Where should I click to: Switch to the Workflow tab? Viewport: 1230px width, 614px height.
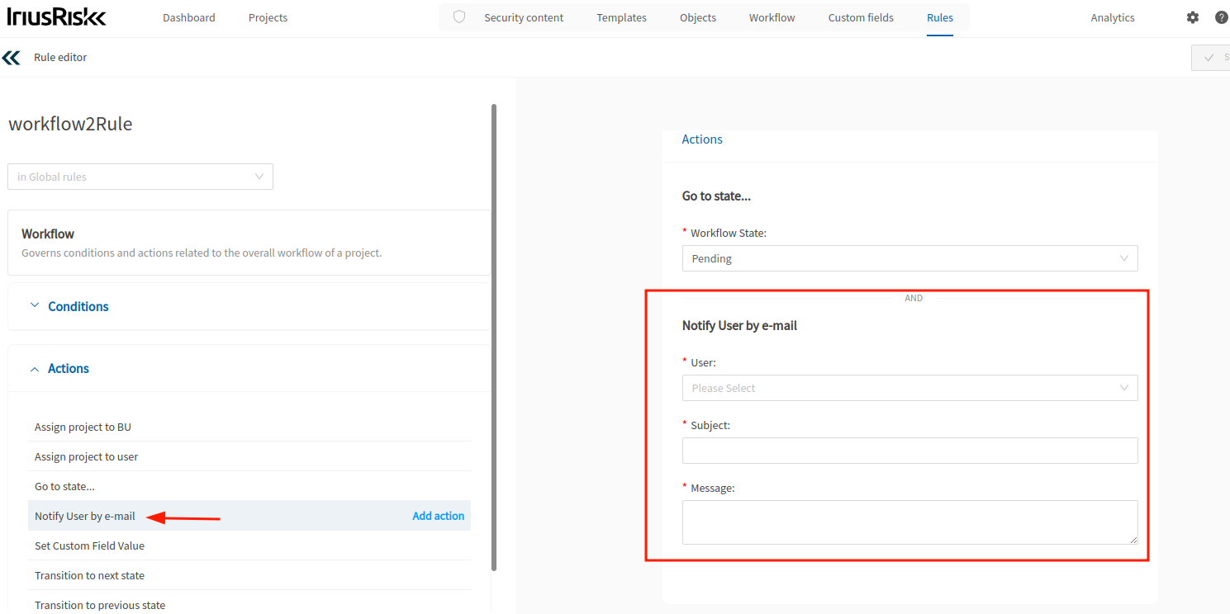(x=772, y=17)
